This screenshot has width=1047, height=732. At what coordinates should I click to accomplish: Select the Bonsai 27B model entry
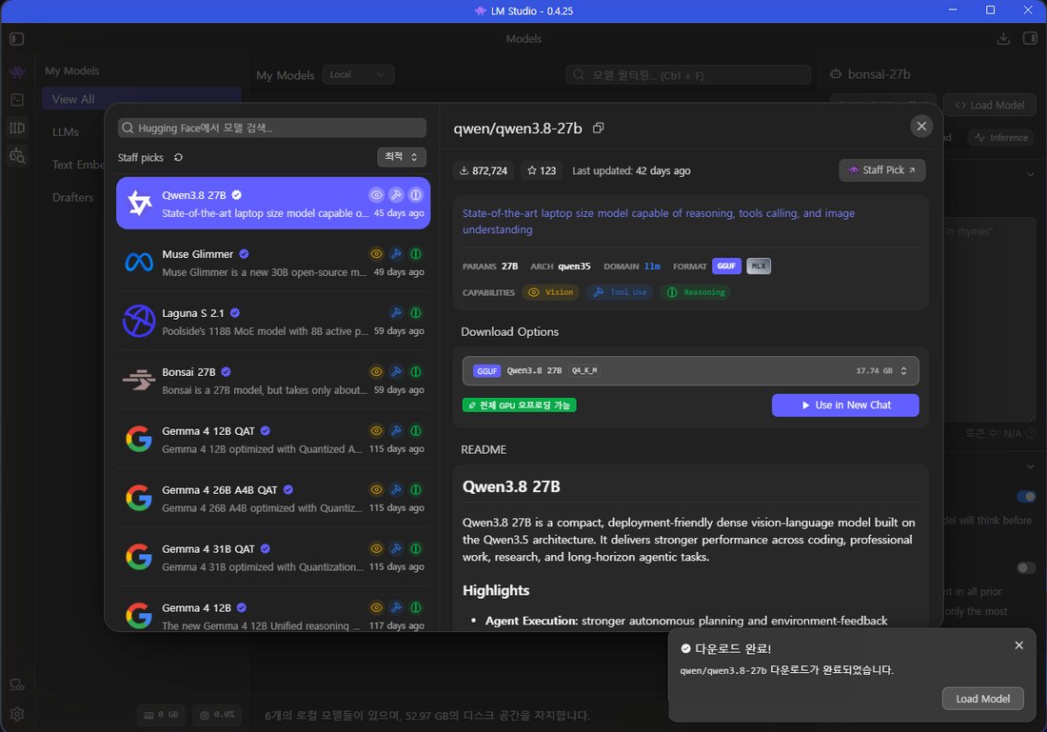coord(273,380)
